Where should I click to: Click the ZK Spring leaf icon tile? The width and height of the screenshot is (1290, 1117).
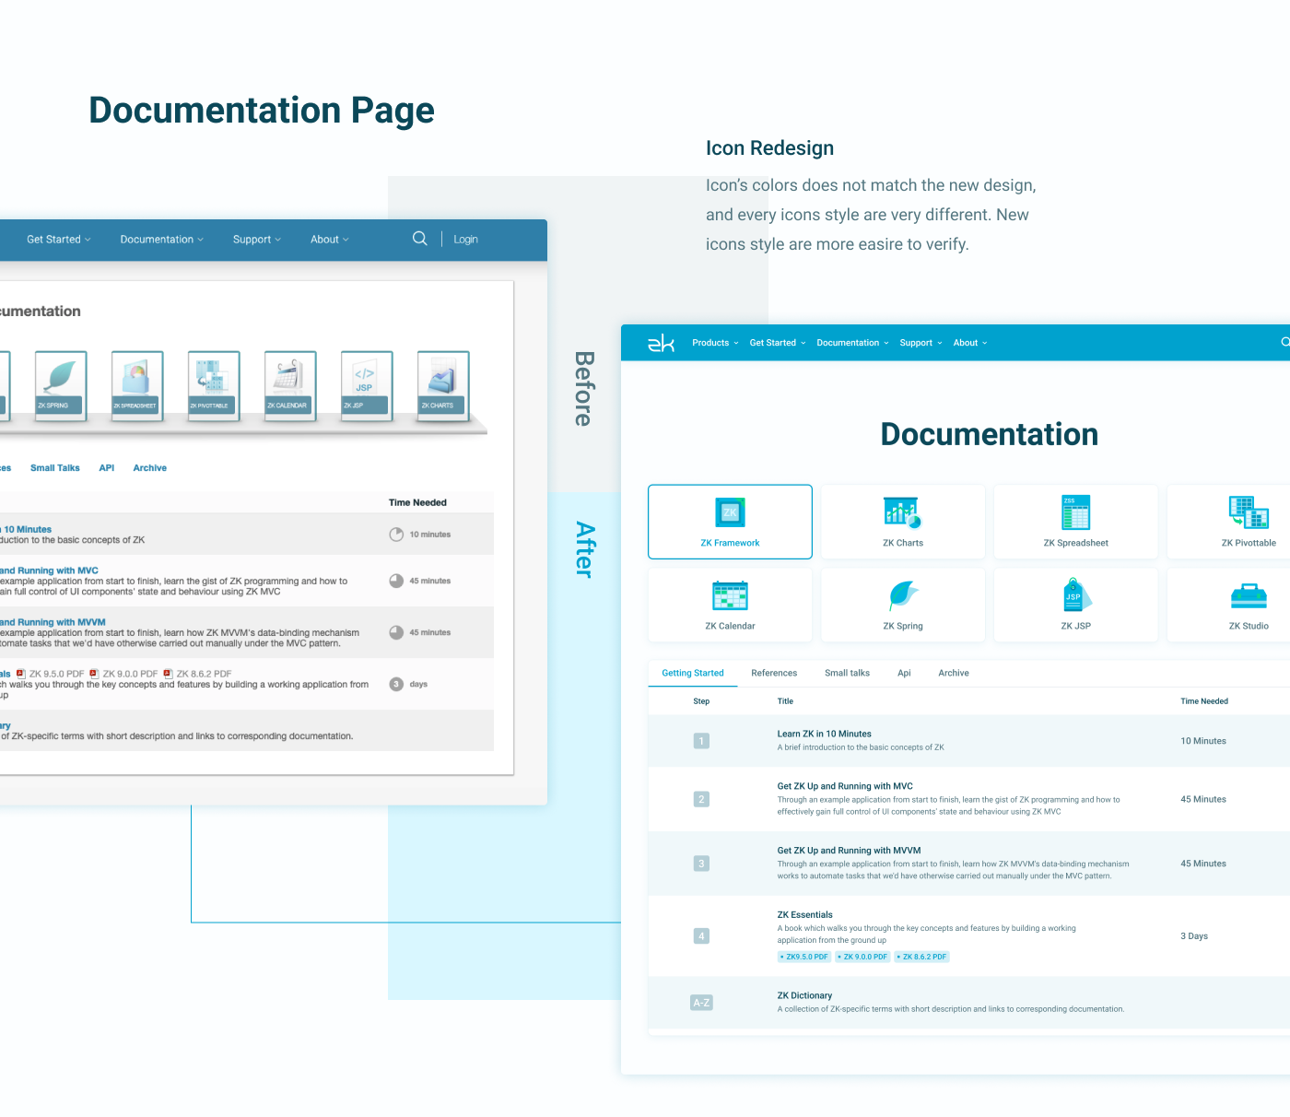(x=902, y=605)
